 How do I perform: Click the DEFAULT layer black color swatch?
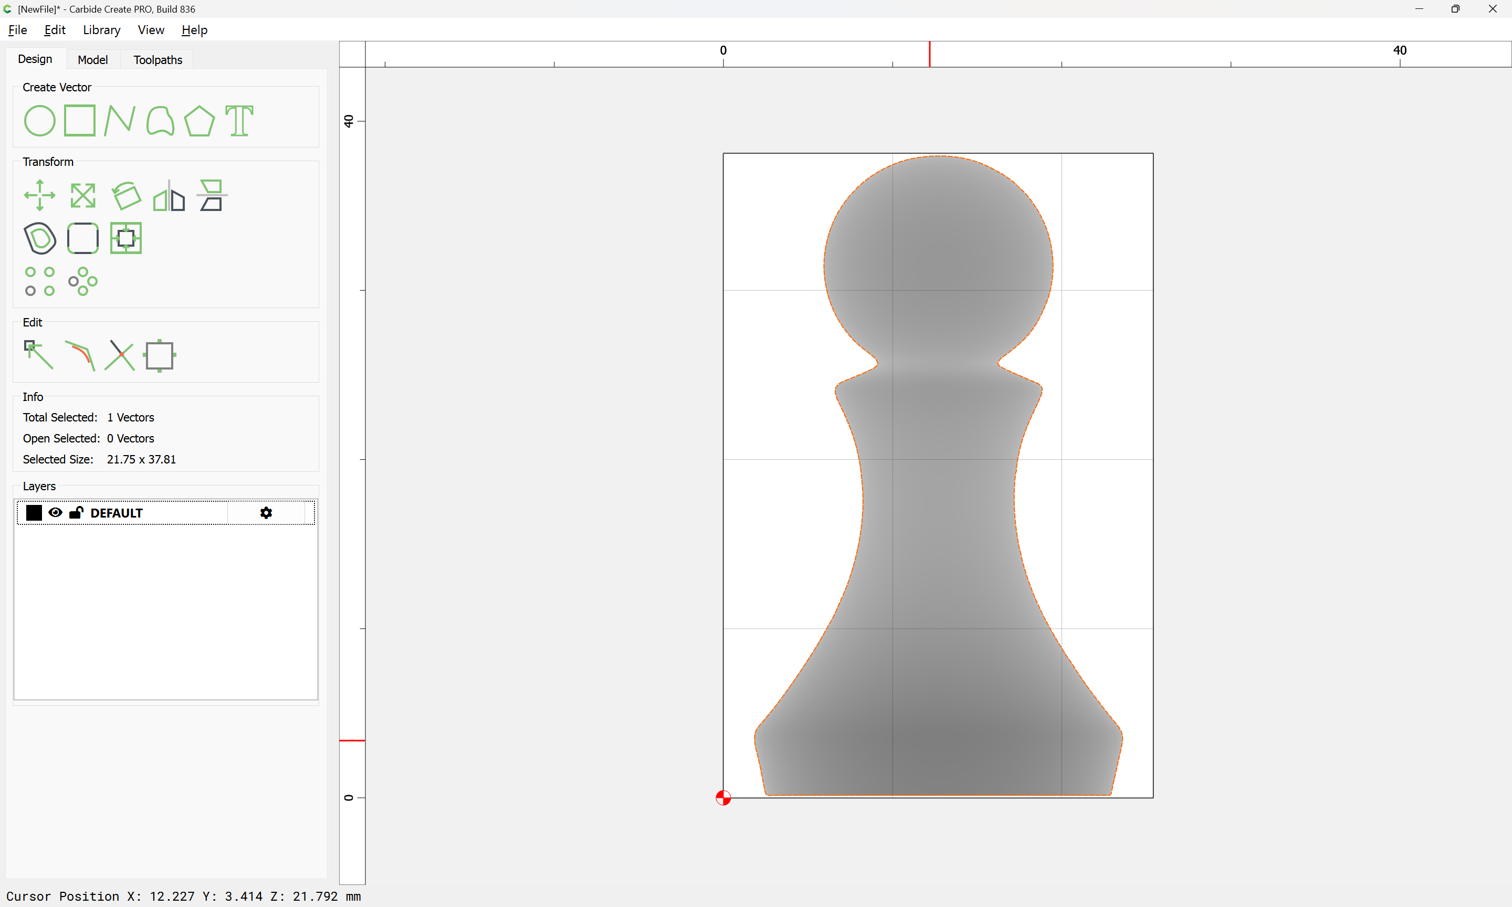coord(34,513)
